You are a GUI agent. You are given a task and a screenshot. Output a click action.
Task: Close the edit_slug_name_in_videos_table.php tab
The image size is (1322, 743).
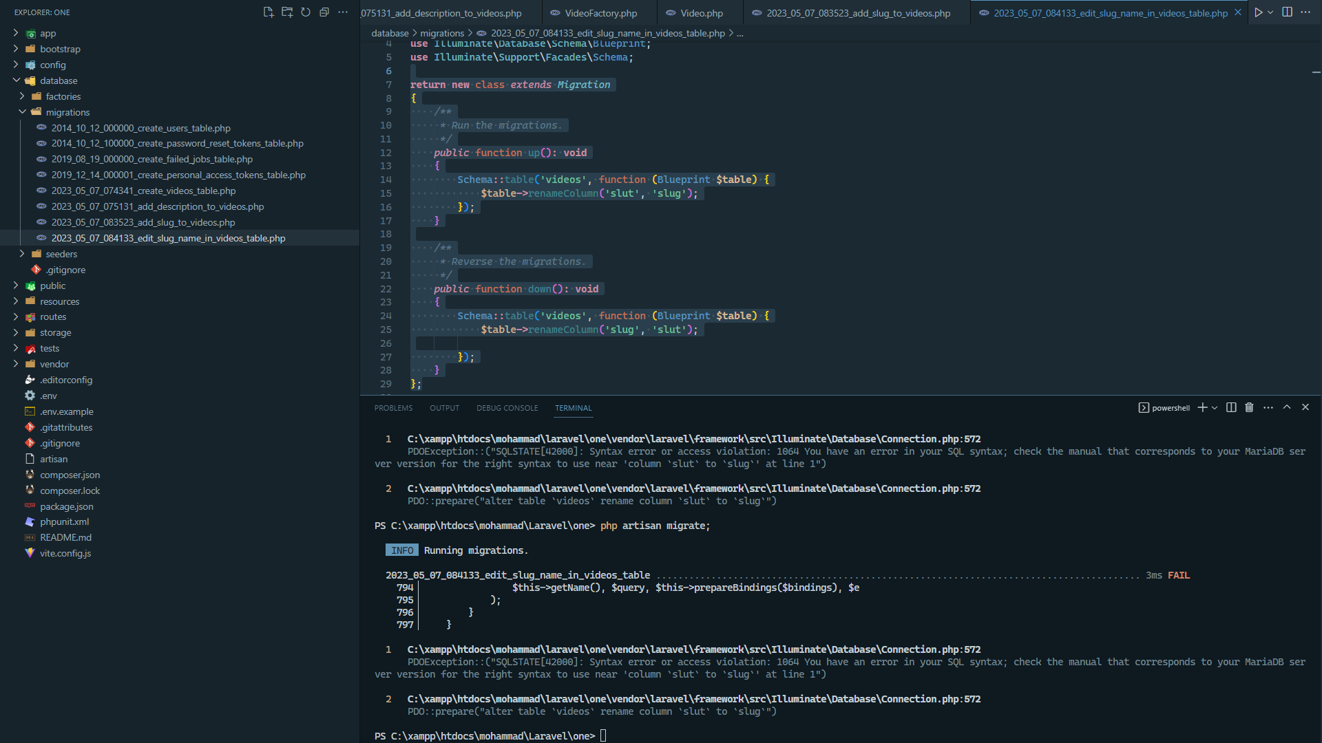coord(1238,13)
